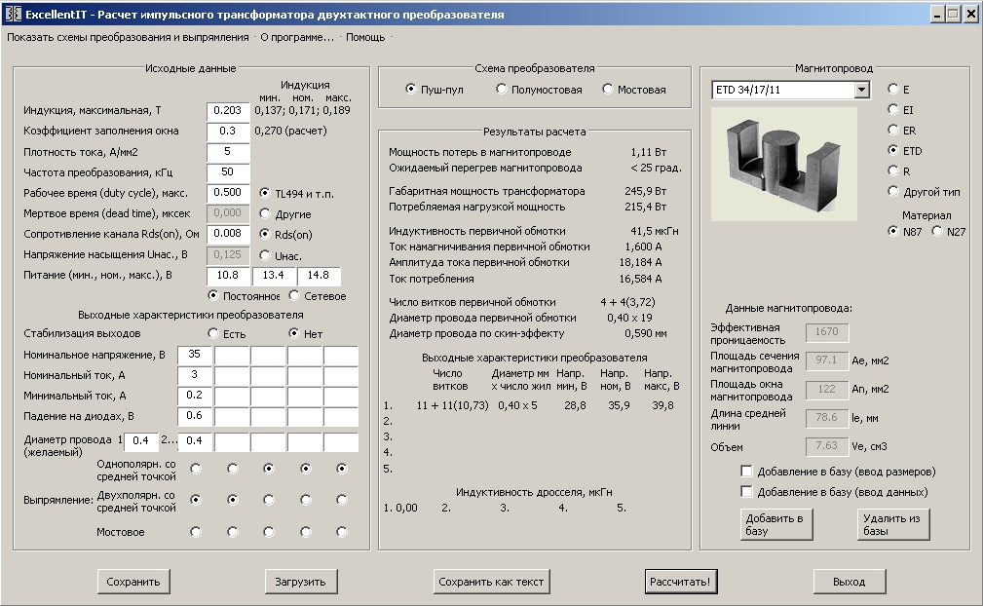Click the Загрузить button
Screen dimensions: 983x606
(x=301, y=582)
